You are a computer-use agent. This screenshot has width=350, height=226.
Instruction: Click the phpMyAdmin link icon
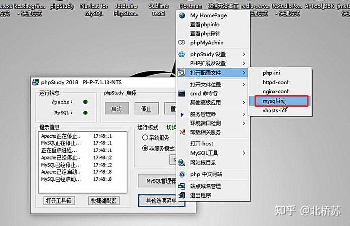[x=182, y=42]
